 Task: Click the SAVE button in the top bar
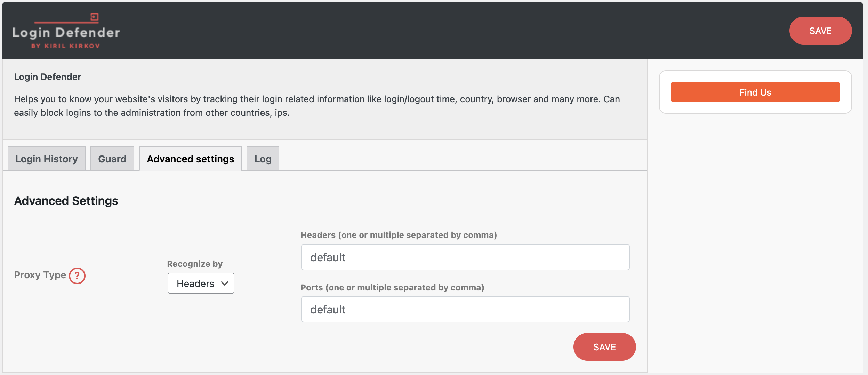pyautogui.click(x=820, y=31)
